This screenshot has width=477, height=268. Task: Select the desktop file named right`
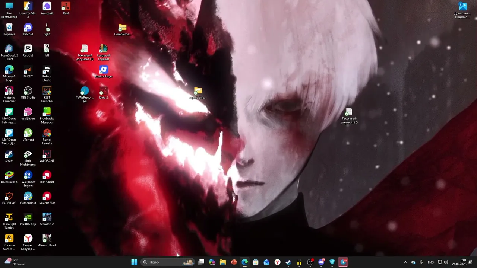click(x=47, y=30)
